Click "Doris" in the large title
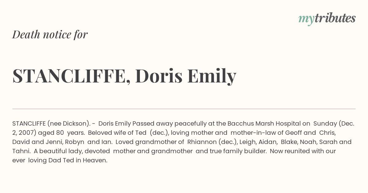 coord(159,76)
